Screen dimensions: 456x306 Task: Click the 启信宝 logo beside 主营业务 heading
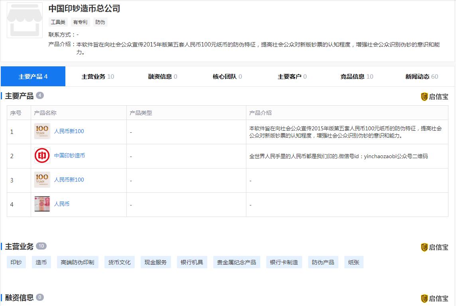tap(434, 247)
